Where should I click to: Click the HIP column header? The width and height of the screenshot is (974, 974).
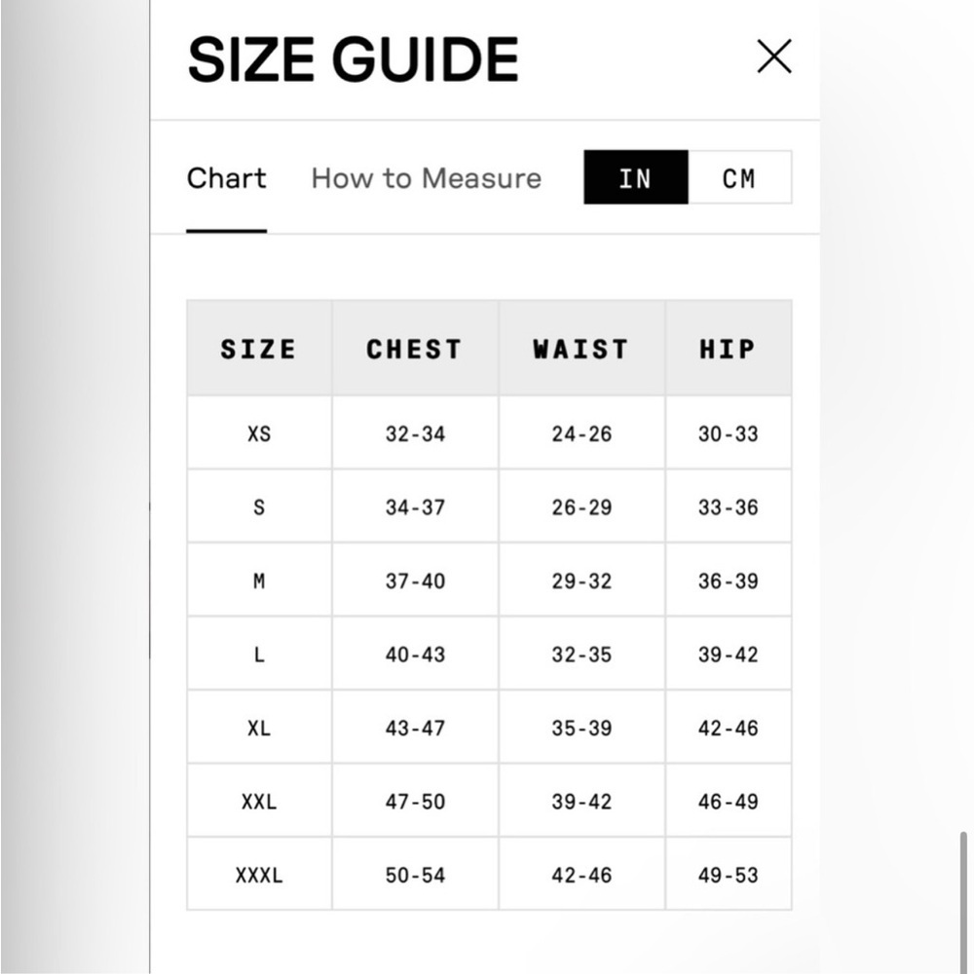point(728,349)
